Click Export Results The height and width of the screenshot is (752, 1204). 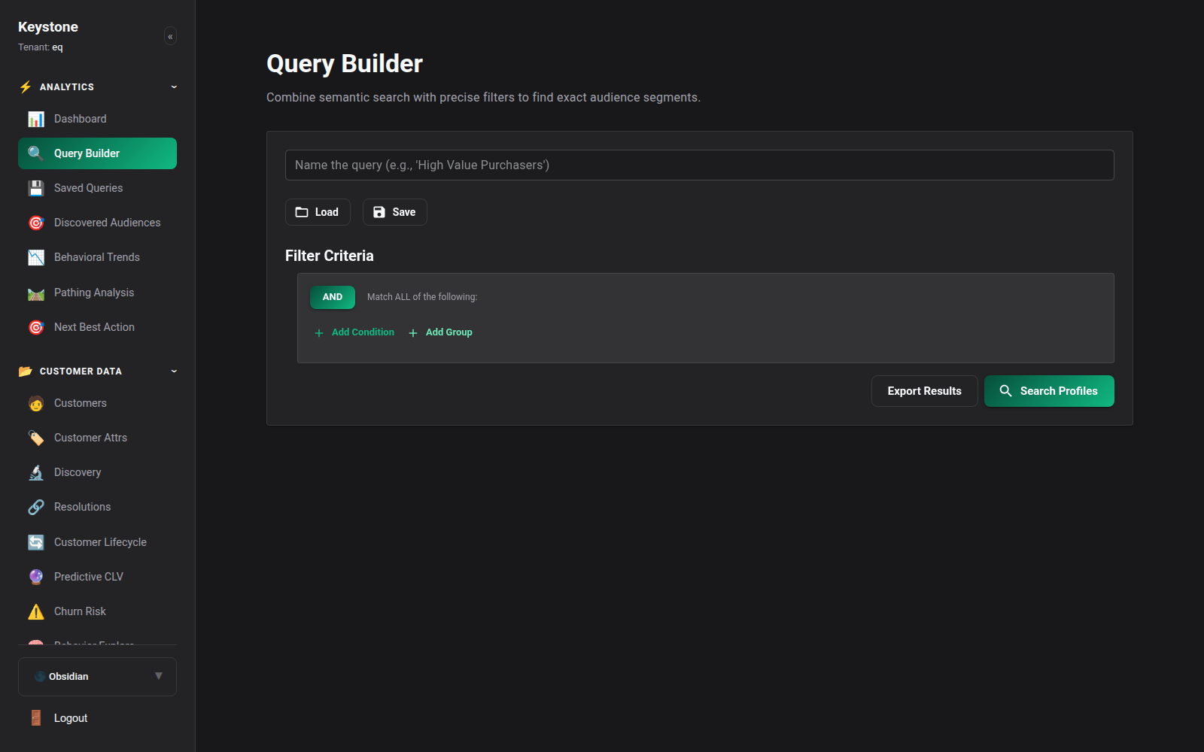(925, 391)
